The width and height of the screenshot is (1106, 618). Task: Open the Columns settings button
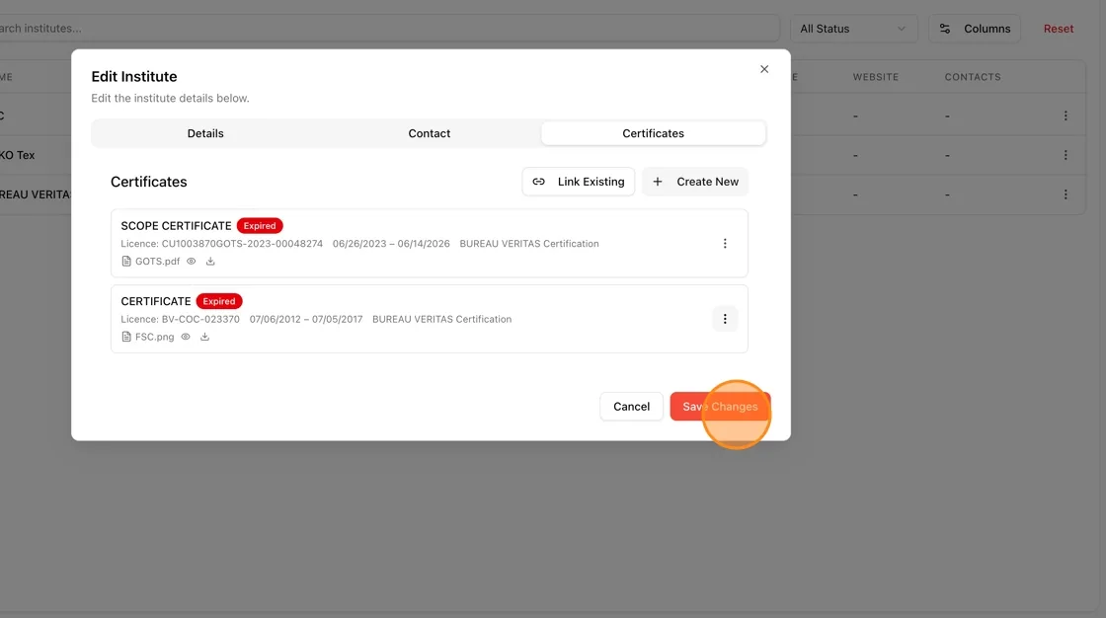pyautogui.click(x=974, y=29)
